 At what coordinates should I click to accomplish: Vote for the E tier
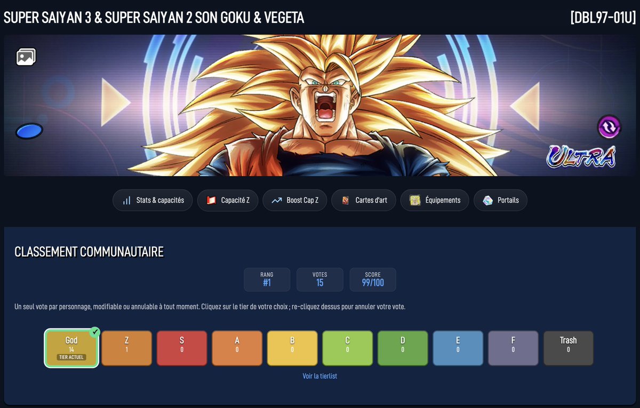pos(458,348)
